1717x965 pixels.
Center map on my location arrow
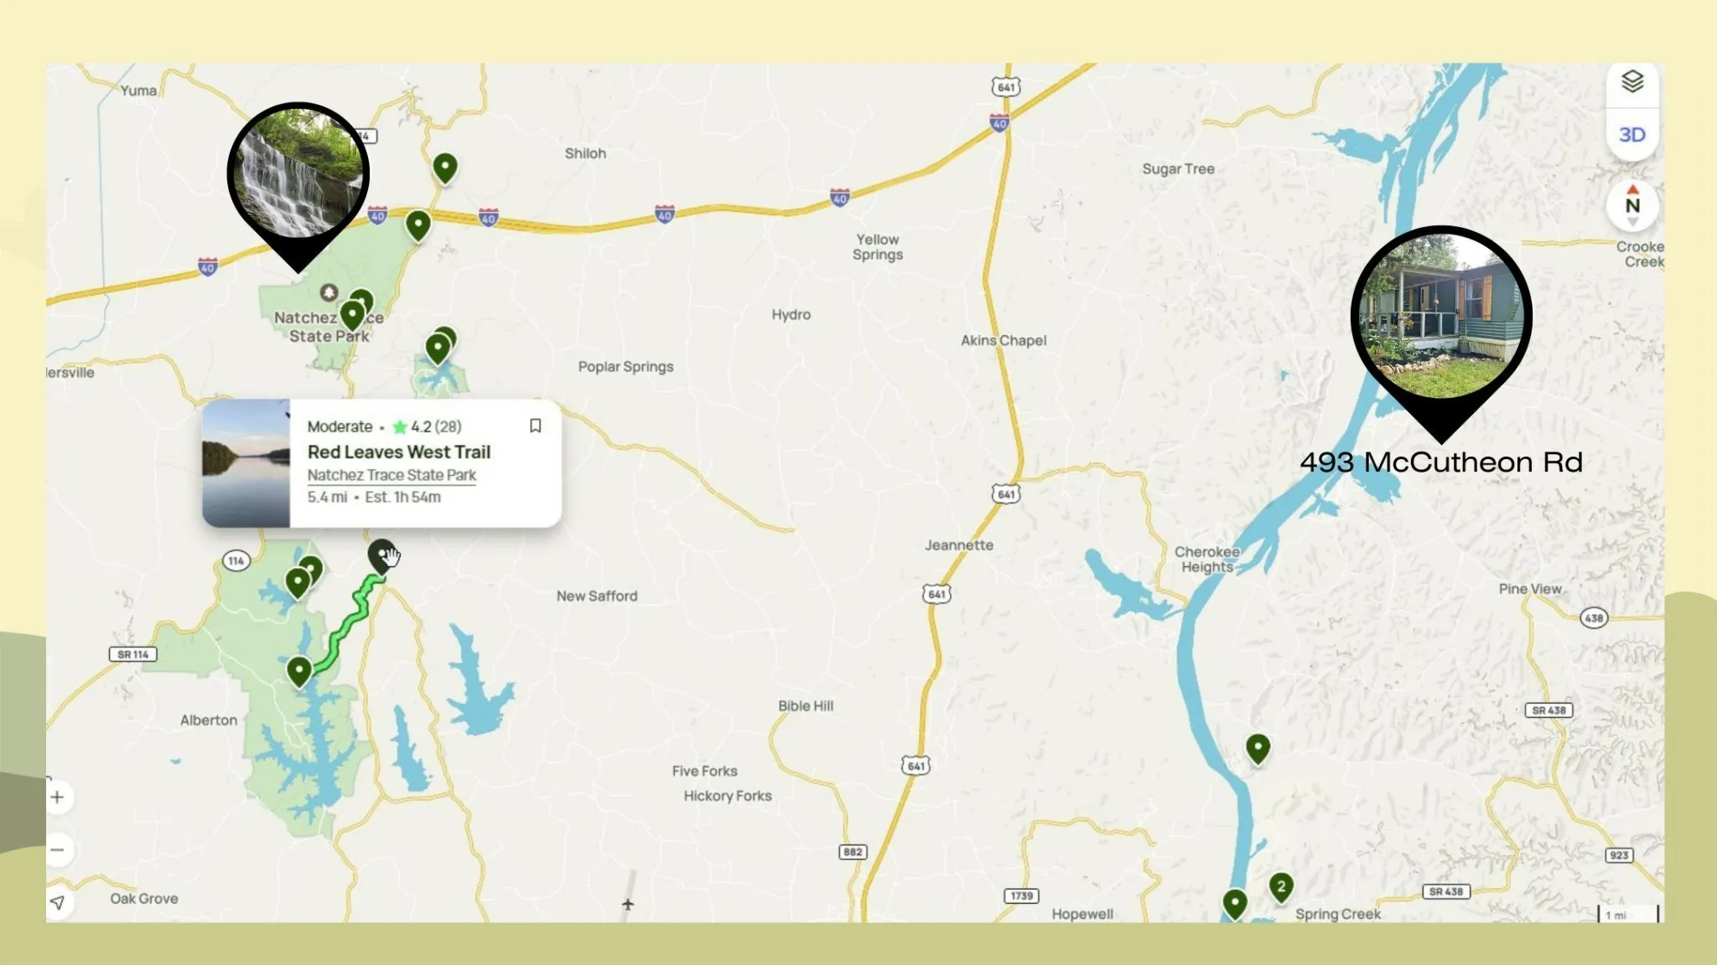click(57, 902)
